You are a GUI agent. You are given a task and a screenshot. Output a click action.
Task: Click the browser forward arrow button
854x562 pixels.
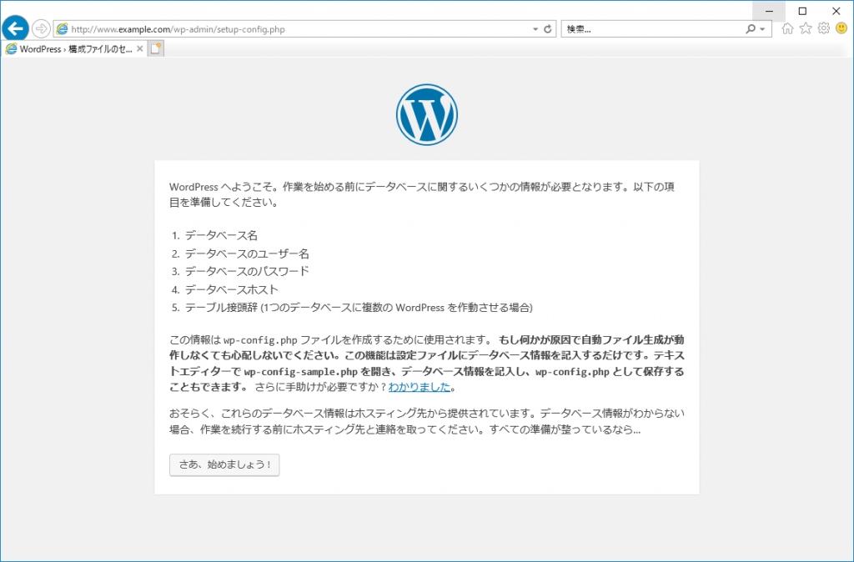[x=41, y=29]
